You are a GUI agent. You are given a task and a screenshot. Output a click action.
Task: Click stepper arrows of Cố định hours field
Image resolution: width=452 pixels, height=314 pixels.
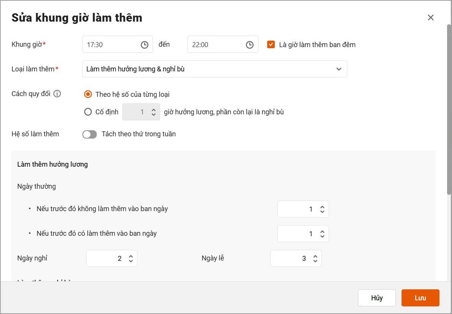[x=154, y=112]
